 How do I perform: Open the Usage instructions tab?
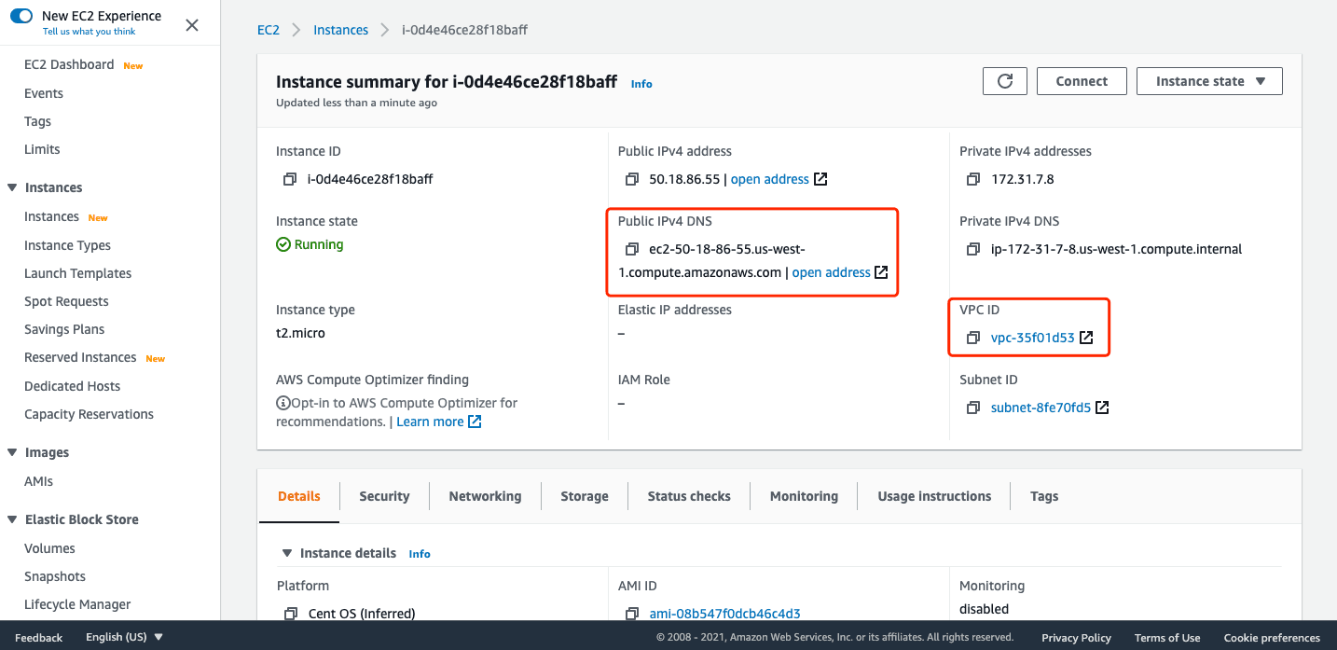click(x=934, y=496)
